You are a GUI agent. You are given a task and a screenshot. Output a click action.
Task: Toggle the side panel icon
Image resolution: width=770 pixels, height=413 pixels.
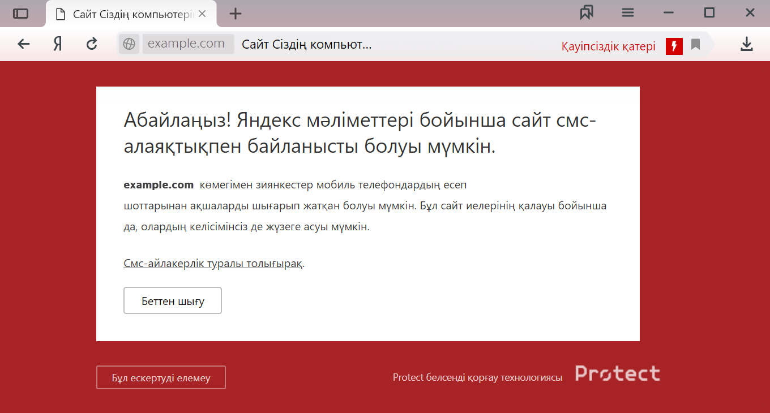click(20, 14)
